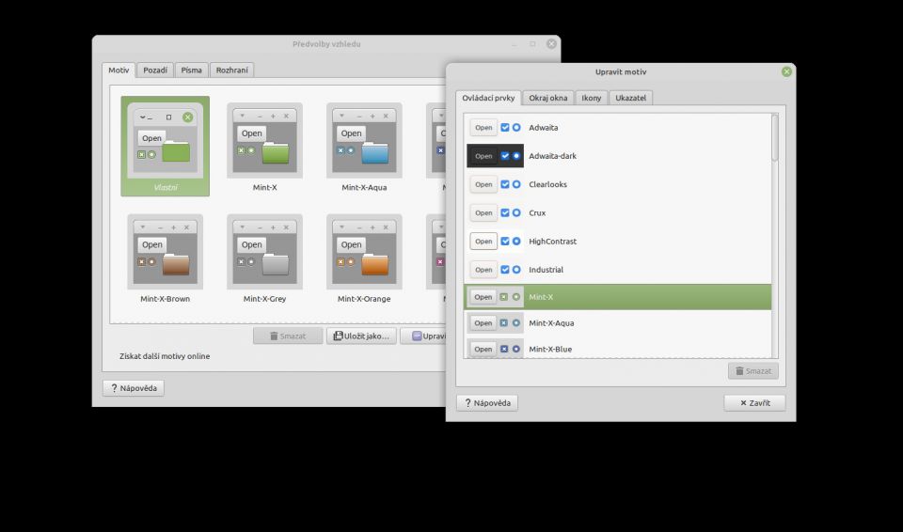Click the Mint-X Open preview button
The height and width of the screenshot is (532, 903).
pyautogui.click(x=483, y=297)
